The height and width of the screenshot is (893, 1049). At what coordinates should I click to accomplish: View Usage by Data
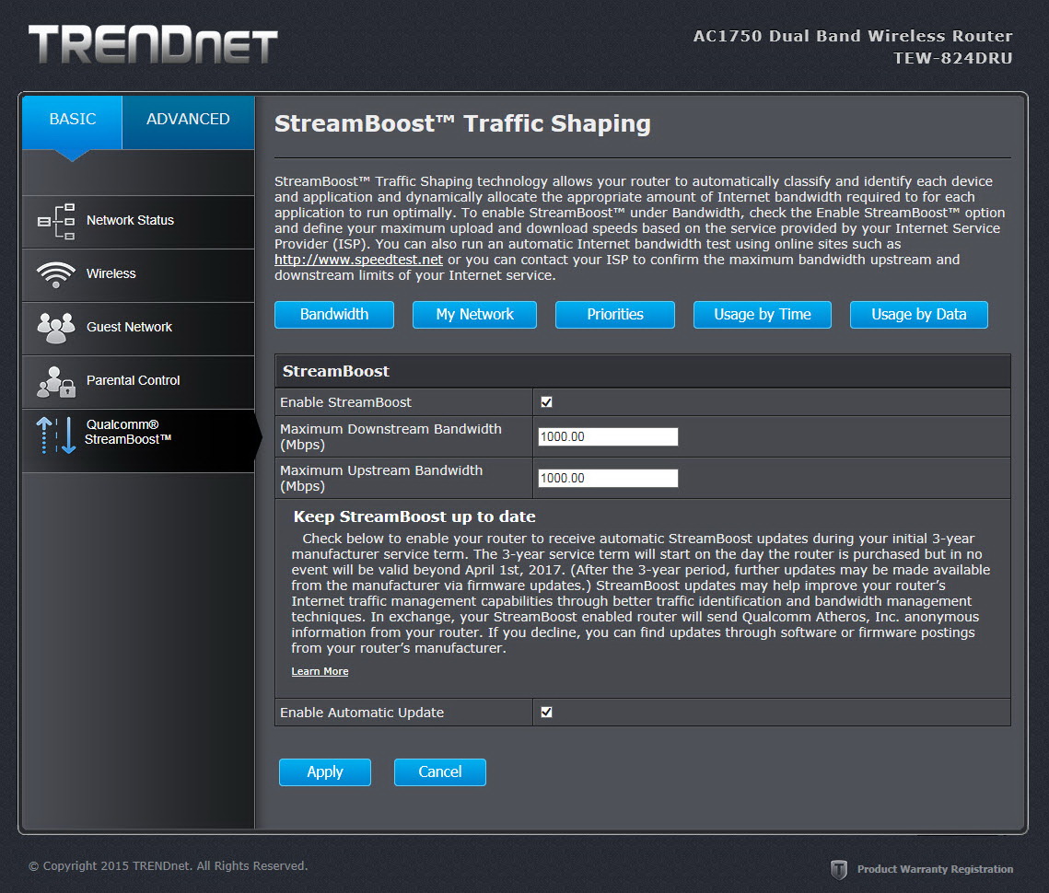tap(918, 314)
